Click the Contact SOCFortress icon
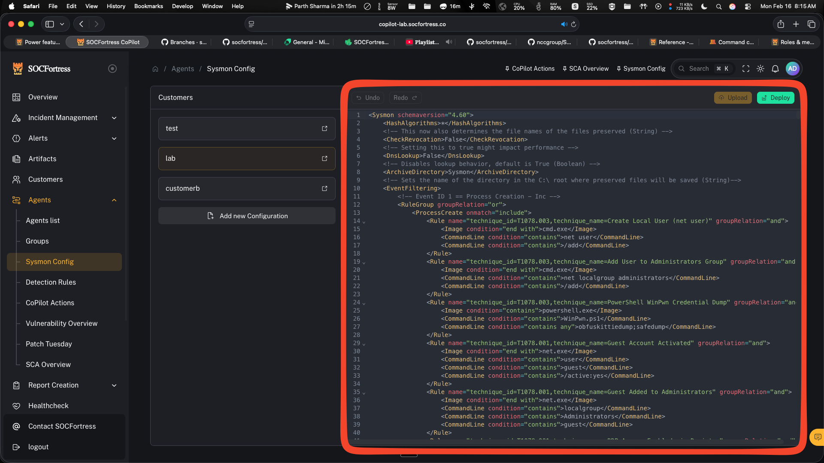Screen dimensions: 824x463 (16, 426)
